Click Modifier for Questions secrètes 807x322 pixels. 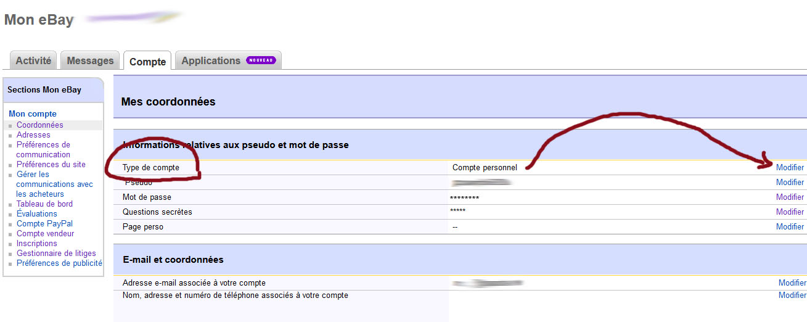(x=790, y=212)
